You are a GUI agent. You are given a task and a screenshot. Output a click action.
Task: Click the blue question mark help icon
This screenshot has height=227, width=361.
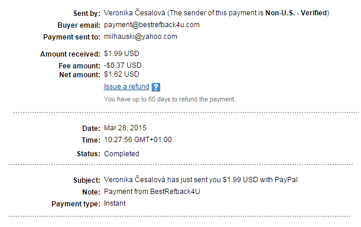(156, 87)
